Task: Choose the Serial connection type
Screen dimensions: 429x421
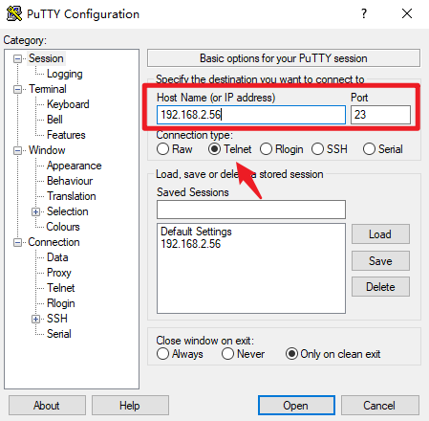Action: 369,149
